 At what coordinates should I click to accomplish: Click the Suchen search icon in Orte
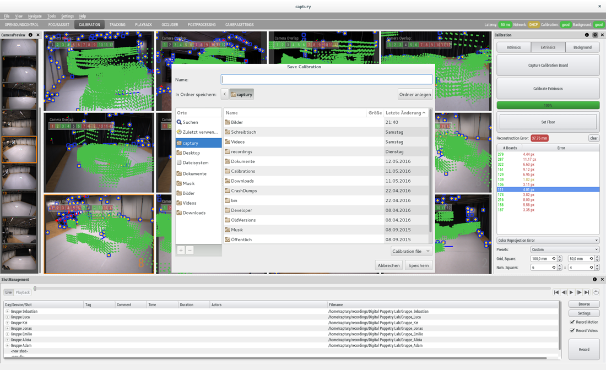coord(179,122)
